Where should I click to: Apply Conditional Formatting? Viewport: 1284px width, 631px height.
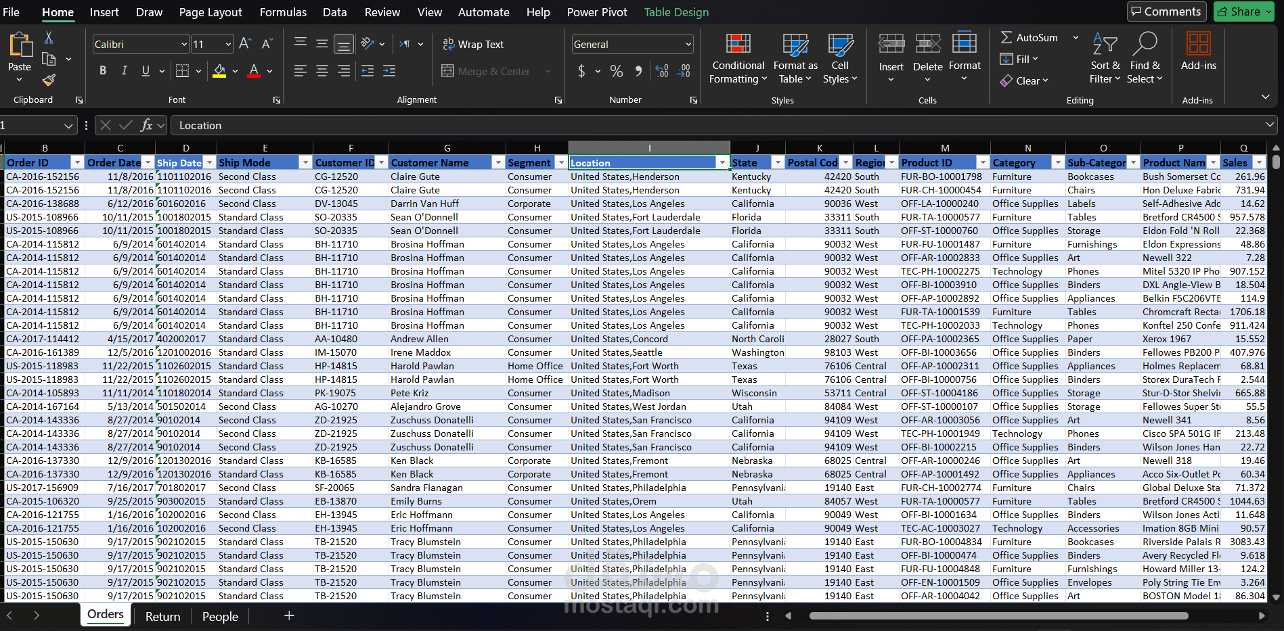737,57
